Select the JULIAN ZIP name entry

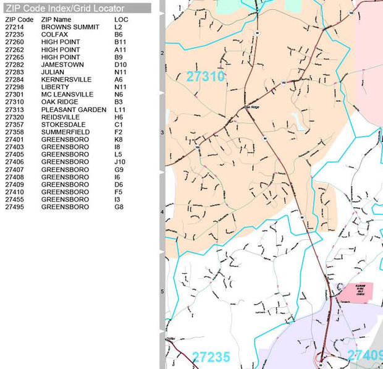coord(53,72)
